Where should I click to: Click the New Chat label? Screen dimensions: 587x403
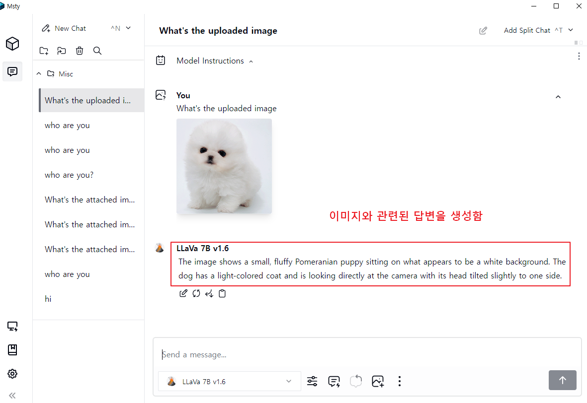tap(71, 28)
